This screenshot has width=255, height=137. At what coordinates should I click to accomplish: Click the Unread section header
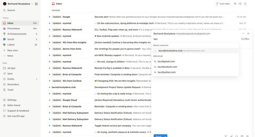point(56,10)
